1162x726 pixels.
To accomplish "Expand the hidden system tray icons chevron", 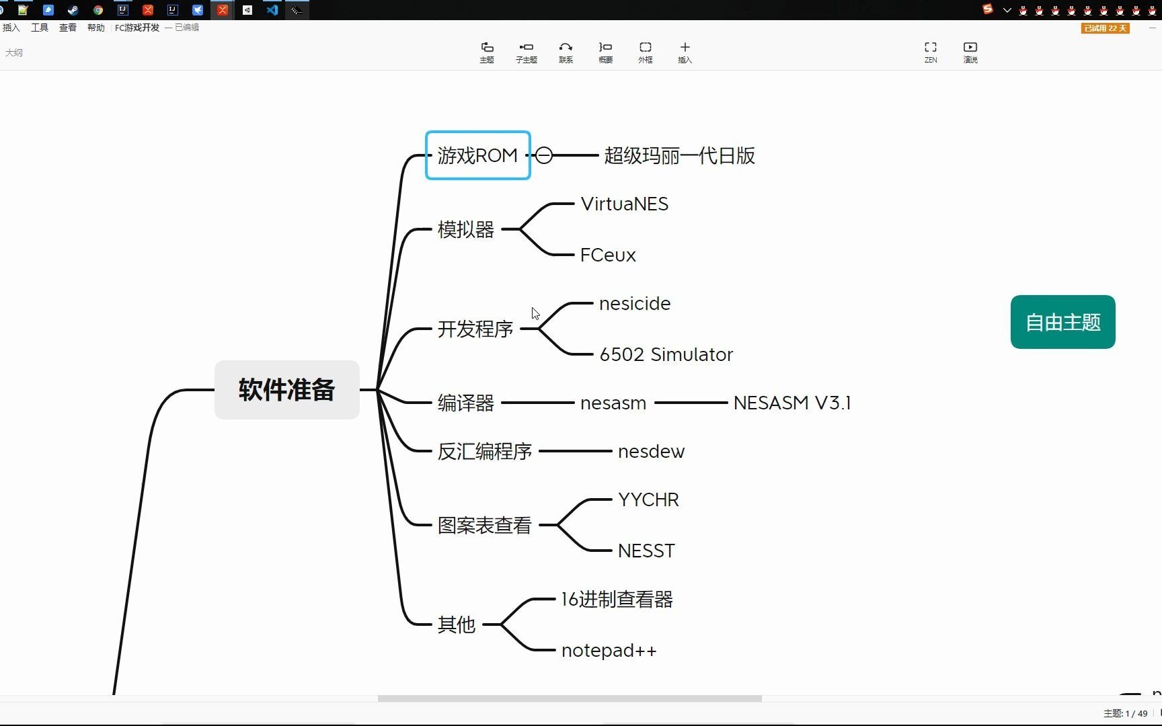I will coord(1007,10).
